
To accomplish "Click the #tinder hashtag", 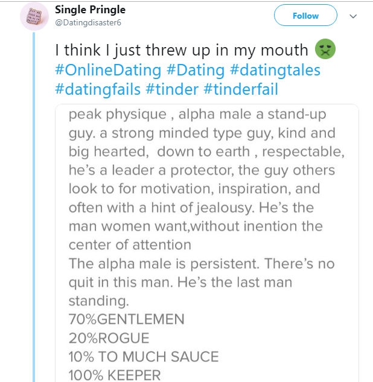I will pos(172,89).
